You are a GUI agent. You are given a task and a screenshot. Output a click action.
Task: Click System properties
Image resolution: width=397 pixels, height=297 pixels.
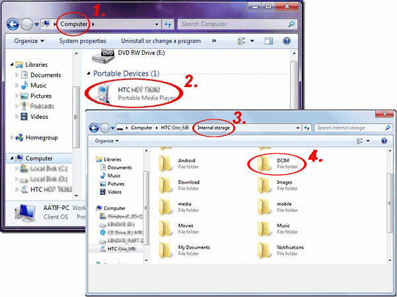[83, 41]
